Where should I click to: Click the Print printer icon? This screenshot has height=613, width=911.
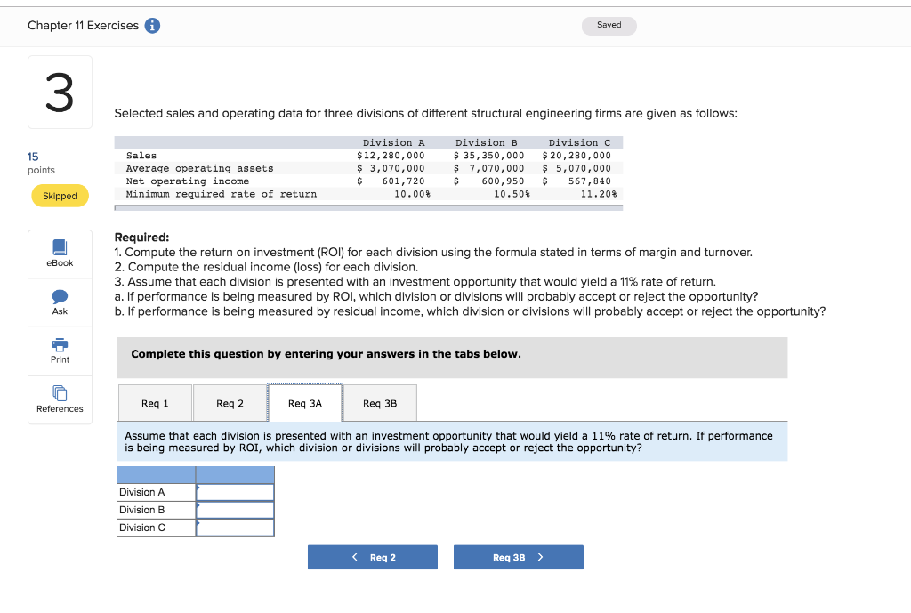tap(60, 344)
